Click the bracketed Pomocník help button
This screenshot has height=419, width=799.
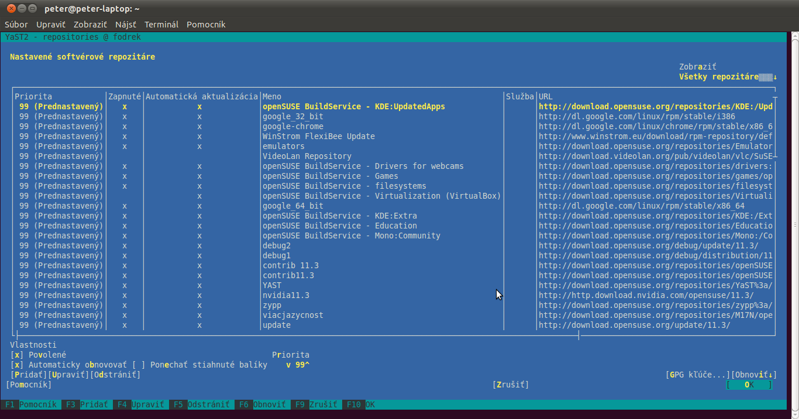coord(29,385)
